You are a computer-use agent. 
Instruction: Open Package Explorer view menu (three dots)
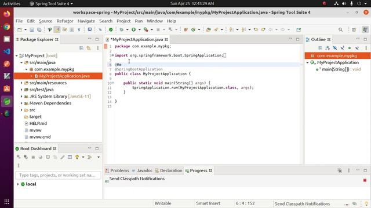(98, 48)
